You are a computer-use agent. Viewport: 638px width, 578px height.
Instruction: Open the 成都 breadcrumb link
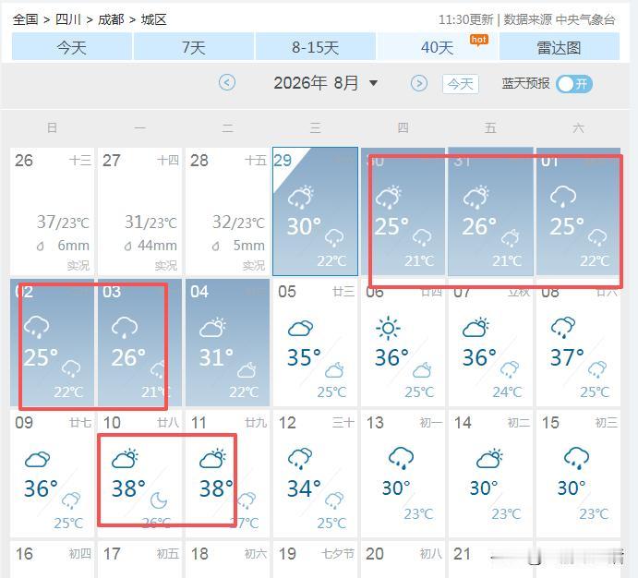111,19
